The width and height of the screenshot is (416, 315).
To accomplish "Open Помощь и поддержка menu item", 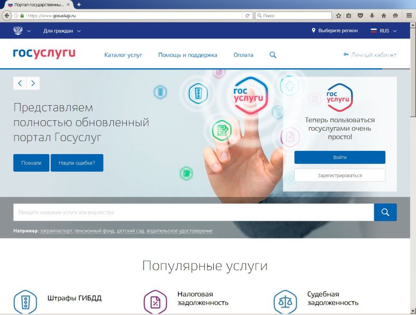I will (188, 55).
